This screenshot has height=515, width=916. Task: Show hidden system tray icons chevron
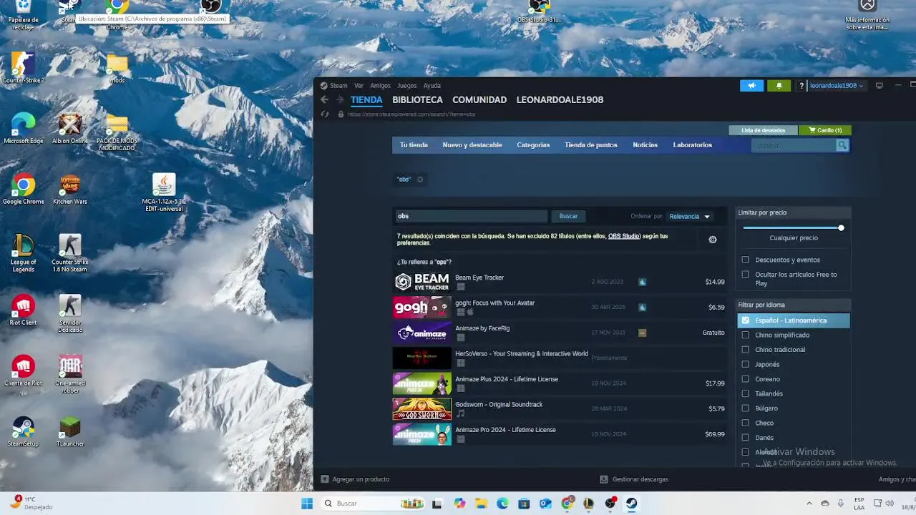click(x=809, y=504)
